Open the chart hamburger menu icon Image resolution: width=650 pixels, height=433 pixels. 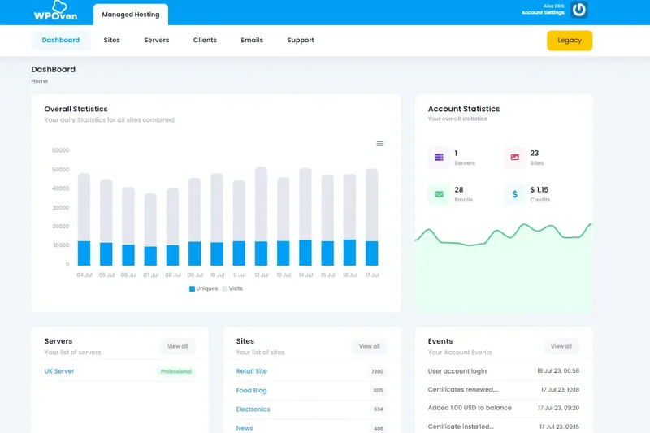click(x=380, y=144)
